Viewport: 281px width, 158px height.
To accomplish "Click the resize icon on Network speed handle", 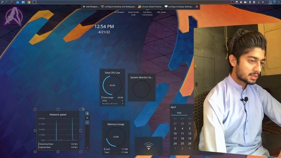I will point(87,113).
